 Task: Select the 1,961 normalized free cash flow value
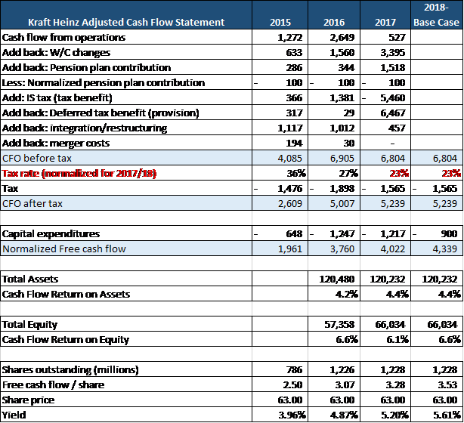pos(289,249)
